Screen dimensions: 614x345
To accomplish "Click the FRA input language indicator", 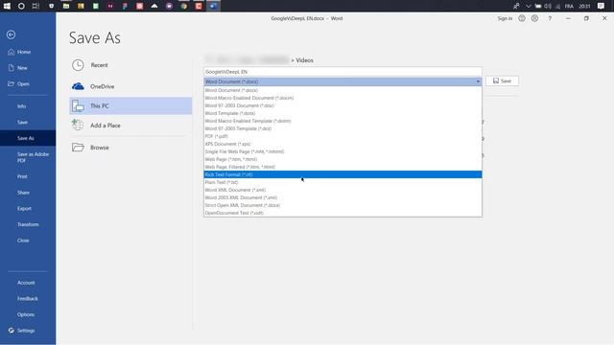I will [x=569, y=7].
